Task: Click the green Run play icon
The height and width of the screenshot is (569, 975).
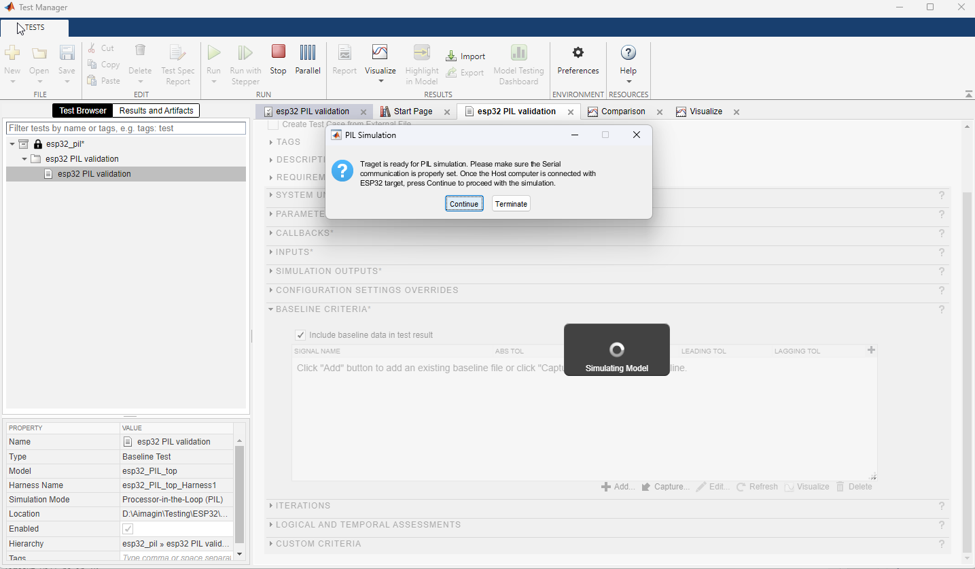Action: coord(213,52)
